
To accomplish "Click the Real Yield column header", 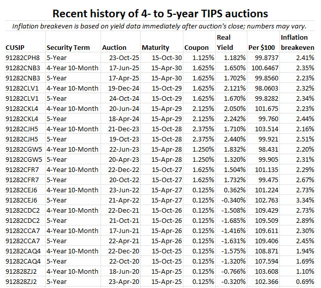I will point(223,42).
